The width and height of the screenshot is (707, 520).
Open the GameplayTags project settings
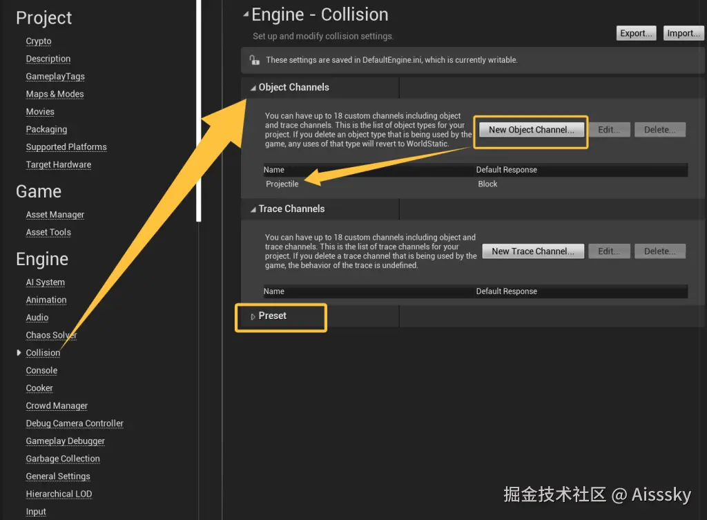[55, 77]
